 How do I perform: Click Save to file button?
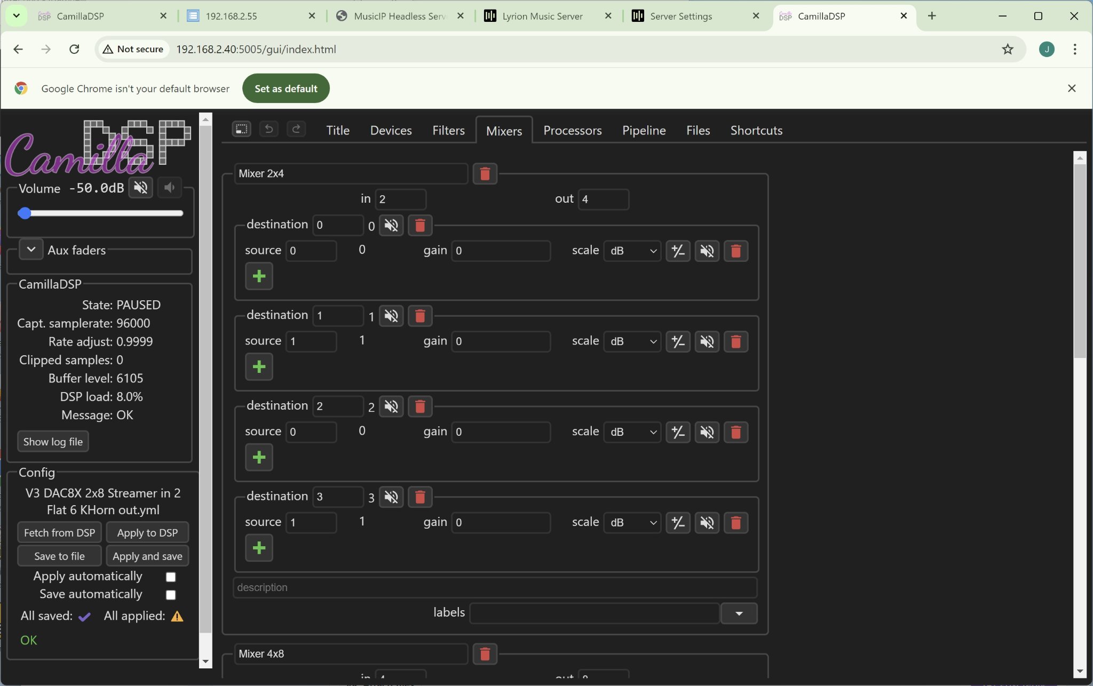click(59, 556)
